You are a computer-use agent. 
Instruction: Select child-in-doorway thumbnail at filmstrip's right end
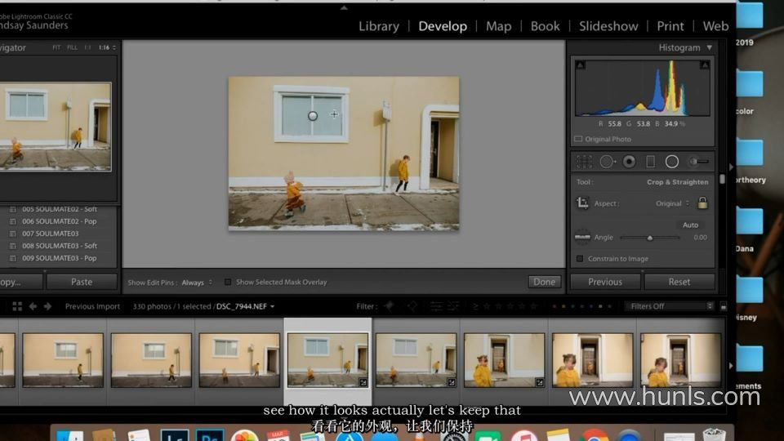[x=680, y=360]
